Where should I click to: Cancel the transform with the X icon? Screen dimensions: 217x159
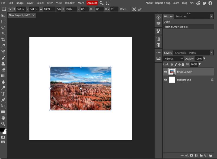134,9
